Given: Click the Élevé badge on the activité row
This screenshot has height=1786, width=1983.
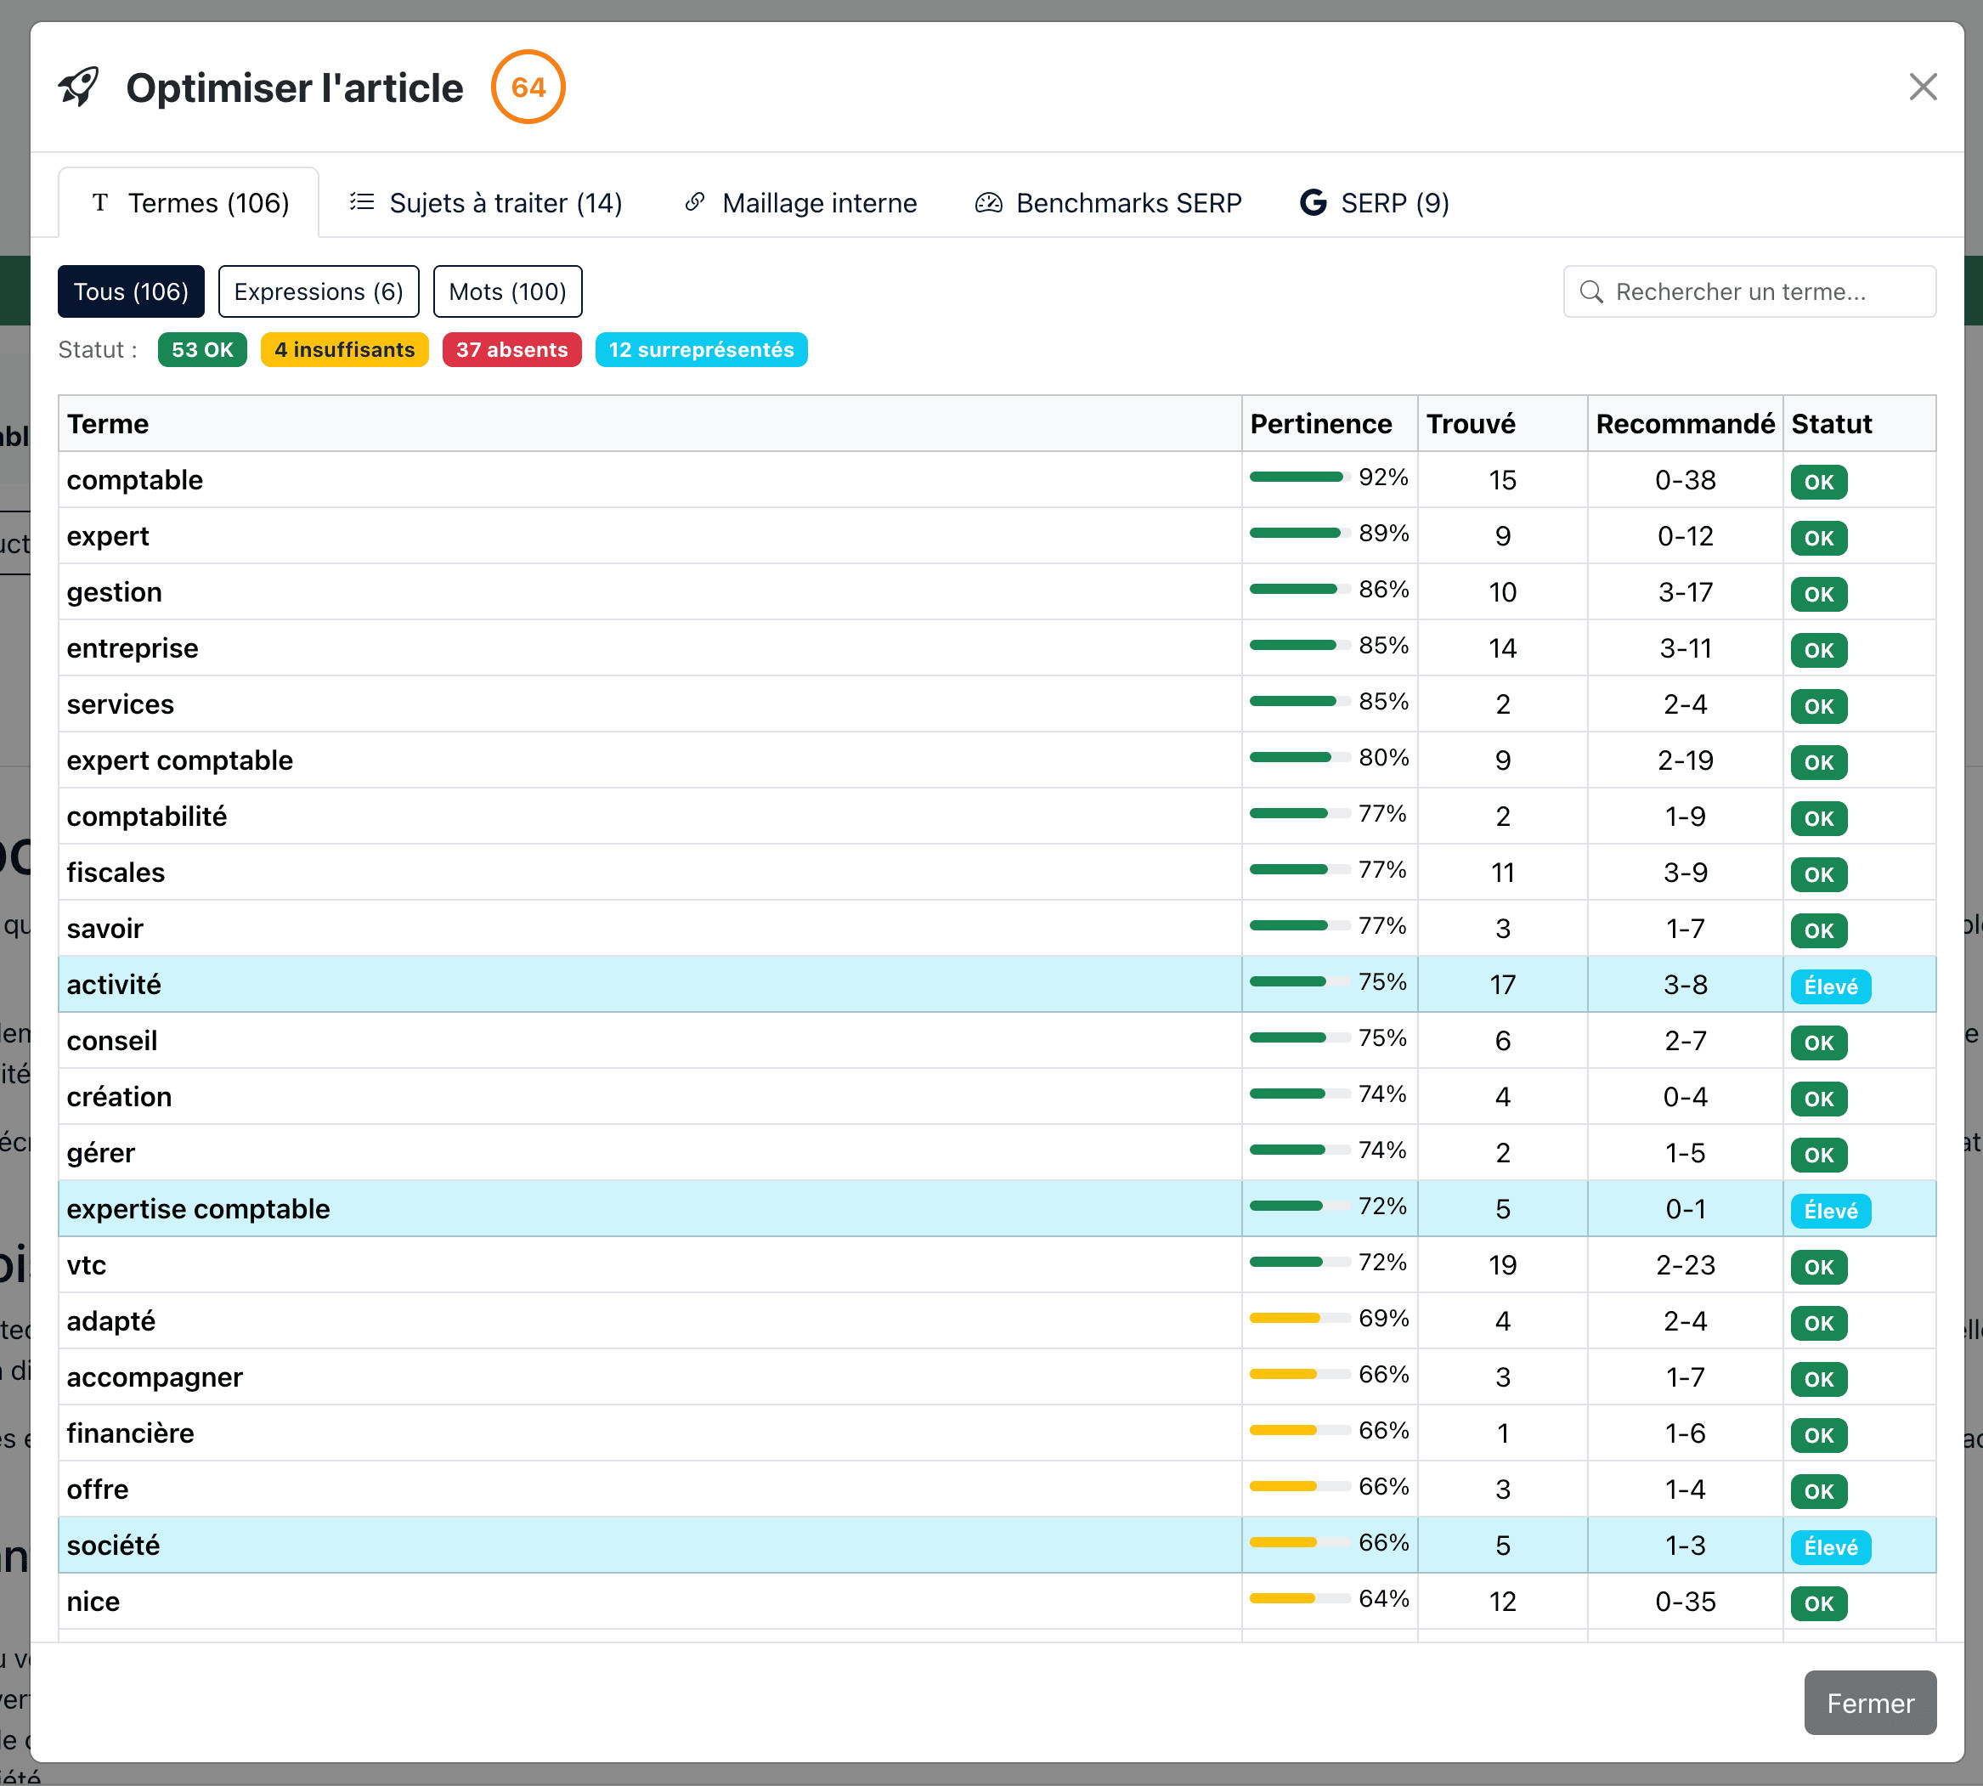Looking at the screenshot, I should (x=1830, y=986).
